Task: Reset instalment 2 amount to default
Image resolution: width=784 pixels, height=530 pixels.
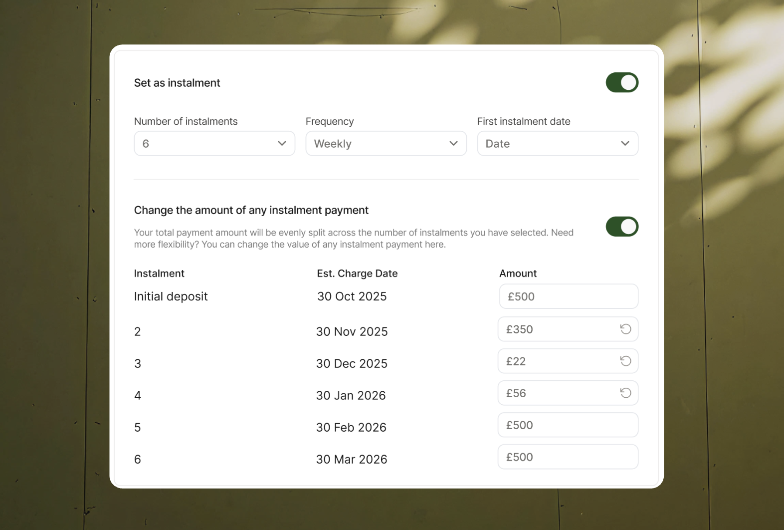Action: 625,329
